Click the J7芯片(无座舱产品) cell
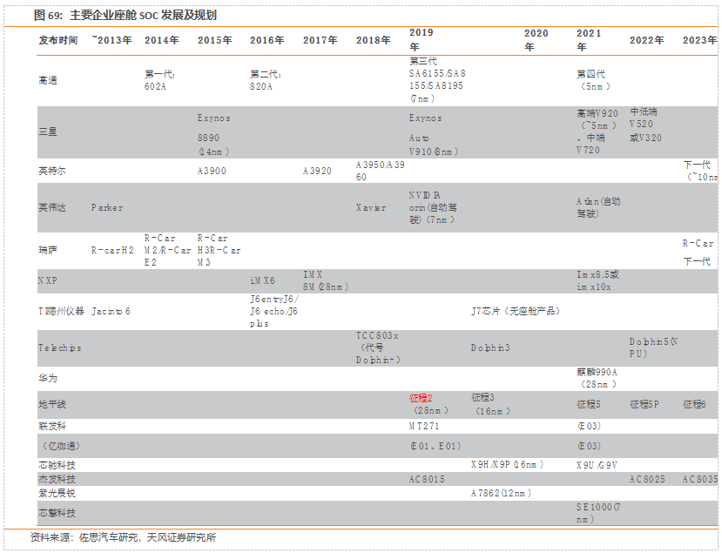722x553 pixels. click(516, 311)
